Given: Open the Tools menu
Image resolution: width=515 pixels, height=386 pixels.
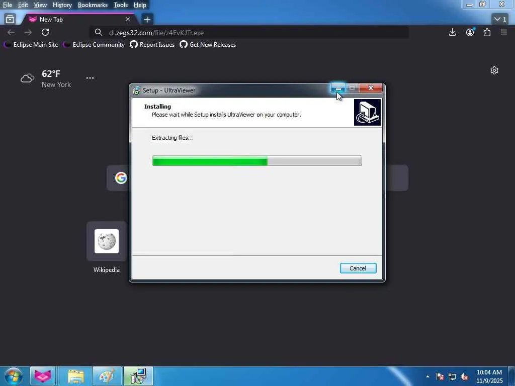Looking at the screenshot, I should click(x=121, y=5).
